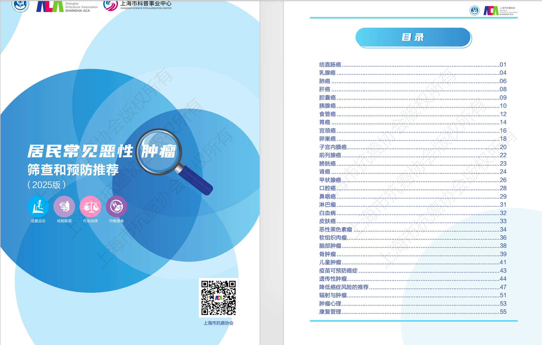Click the 目录 title banner

(x=413, y=37)
